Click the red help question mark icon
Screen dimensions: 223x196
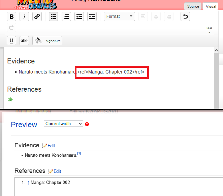[x=87, y=124]
